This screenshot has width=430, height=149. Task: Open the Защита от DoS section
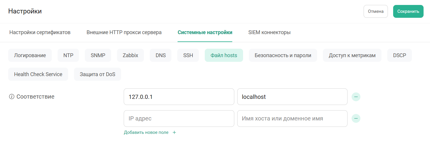coord(97,74)
